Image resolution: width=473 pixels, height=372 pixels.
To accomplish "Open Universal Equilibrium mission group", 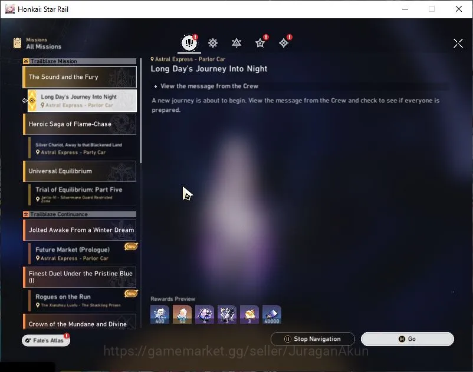I will click(80, 171).
